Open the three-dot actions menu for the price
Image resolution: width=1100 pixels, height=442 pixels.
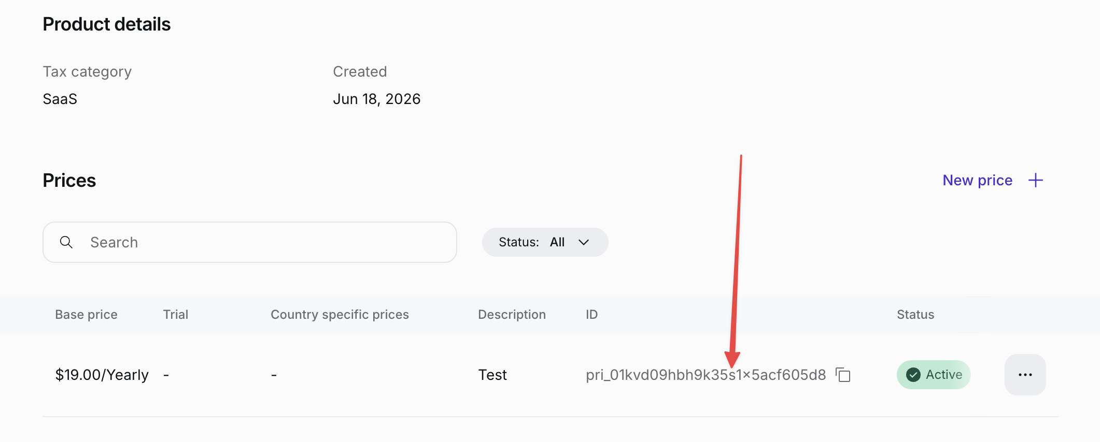coord(1025,375)
